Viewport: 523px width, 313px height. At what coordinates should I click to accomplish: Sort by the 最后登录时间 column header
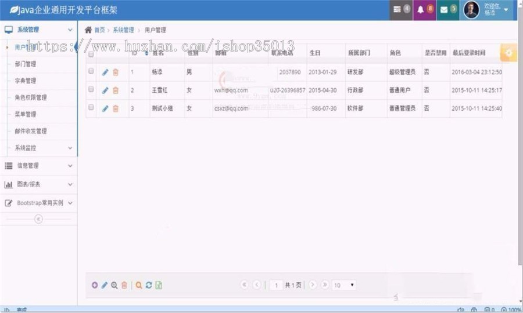pos(468,53)
